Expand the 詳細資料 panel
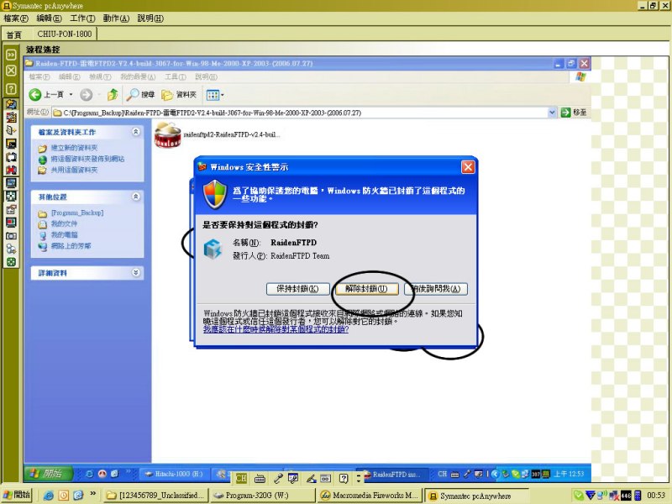This screenshot has height=504, width=672. pos(136,272)
